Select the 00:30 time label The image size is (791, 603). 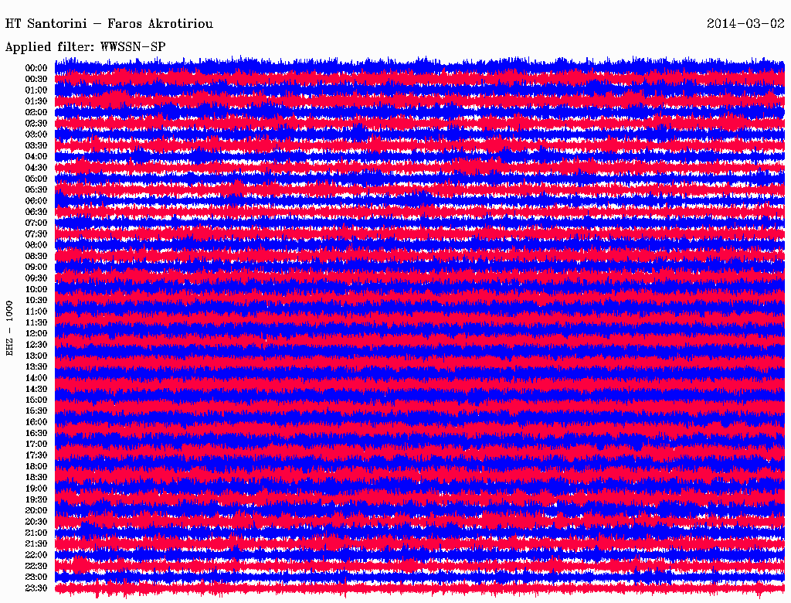(x=36, y=79)
